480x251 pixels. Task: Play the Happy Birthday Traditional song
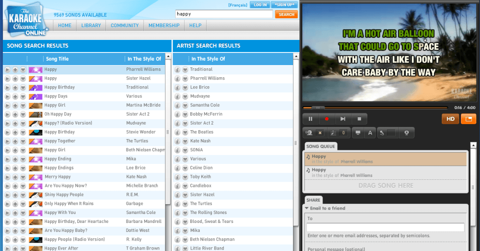[7, 88]
